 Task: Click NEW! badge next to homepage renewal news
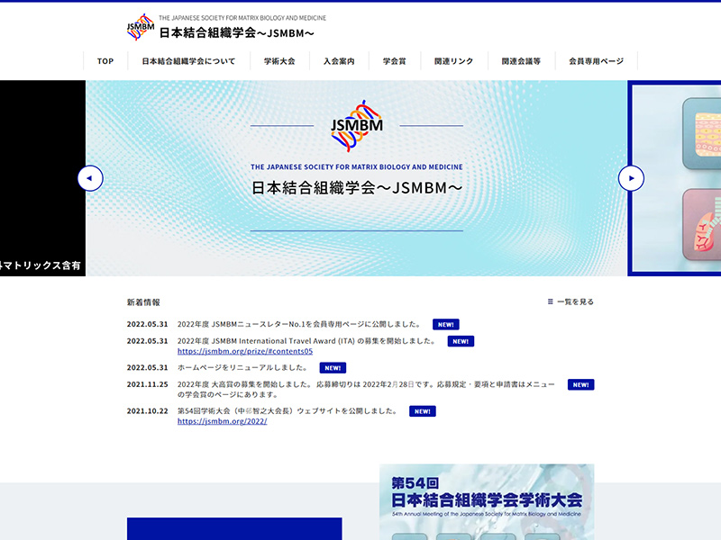pyautogui.click(x=333, y=367)
